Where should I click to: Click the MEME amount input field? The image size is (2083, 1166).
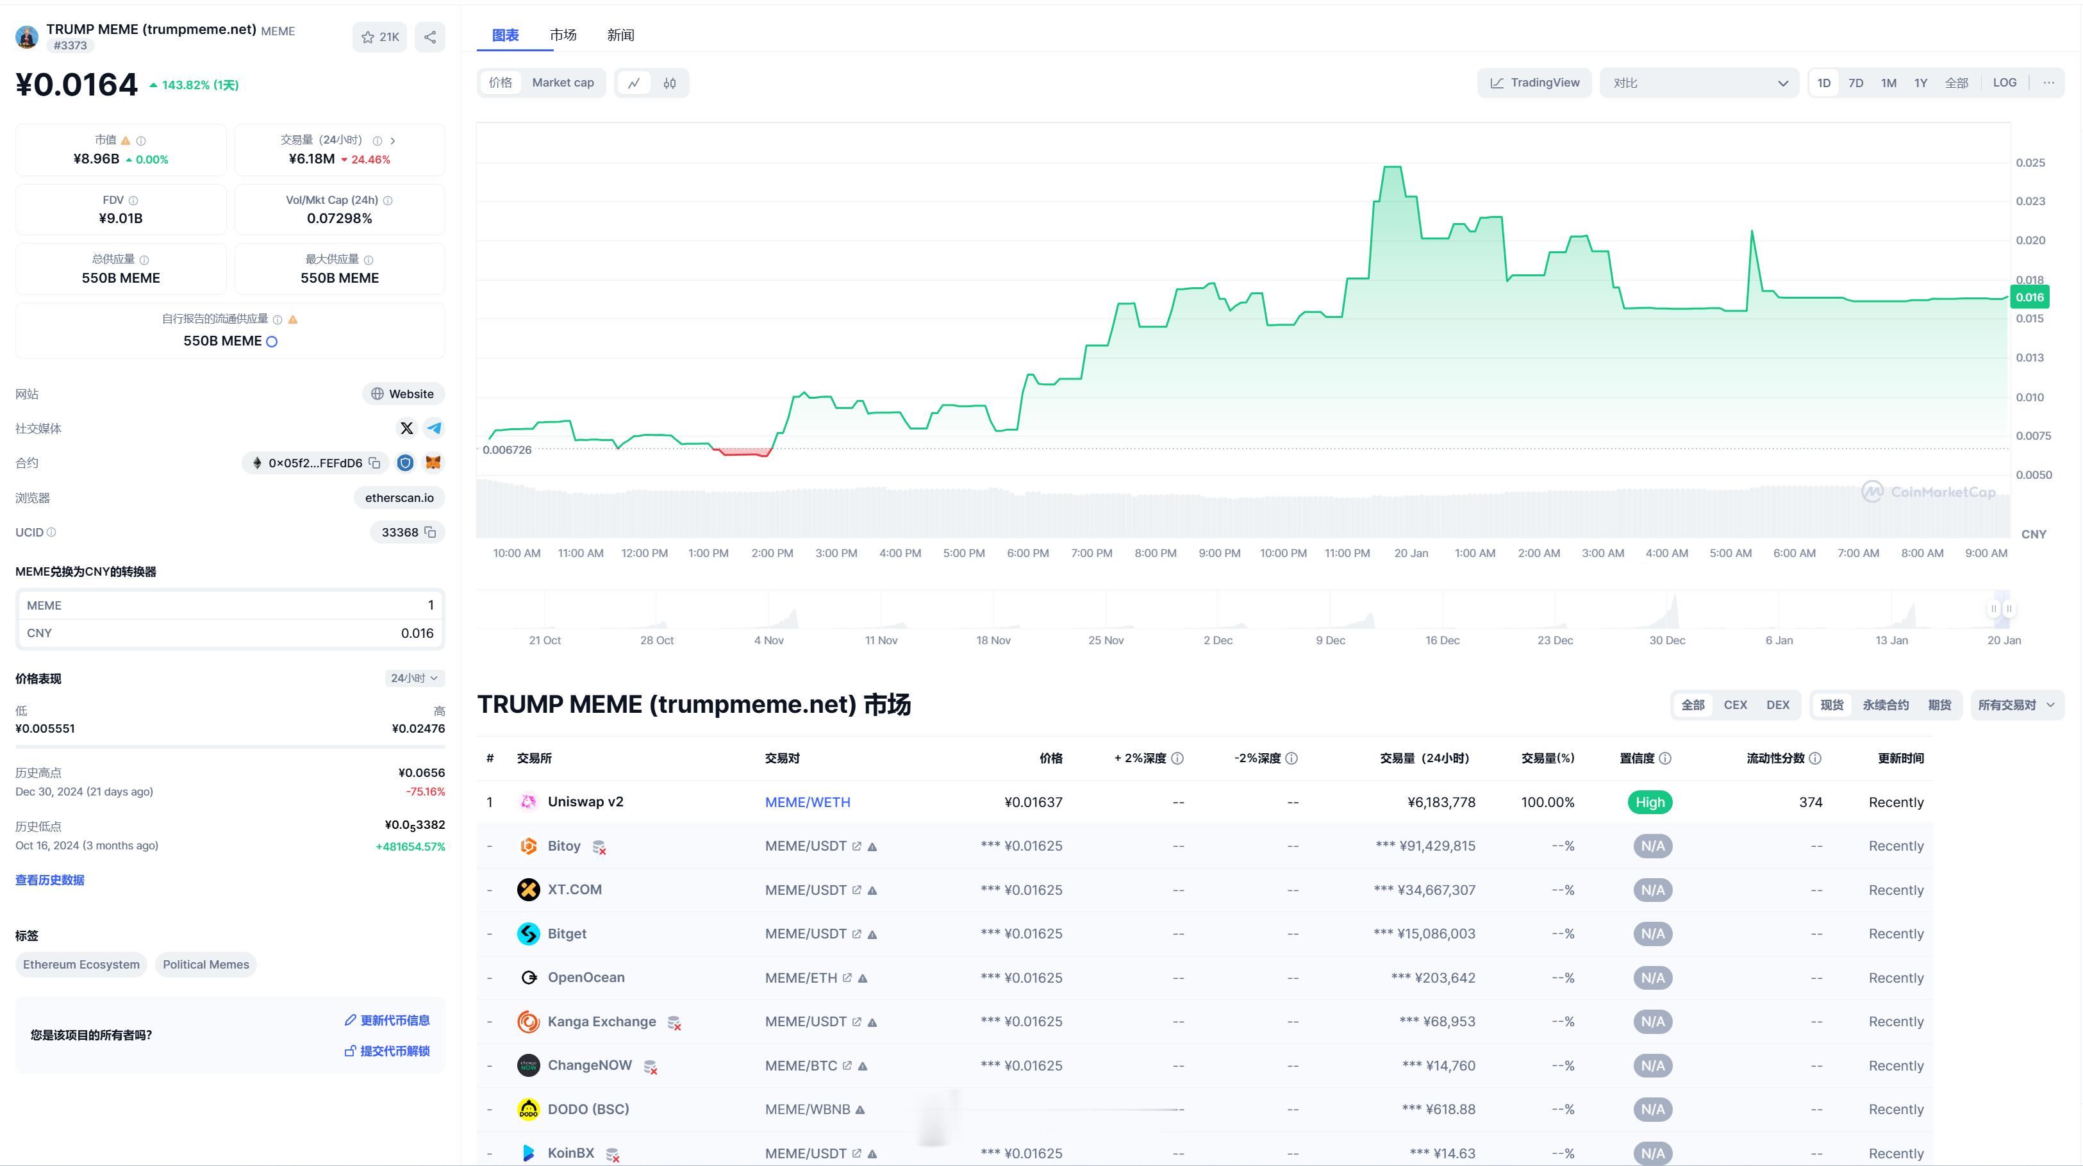(x=229, y=606)
